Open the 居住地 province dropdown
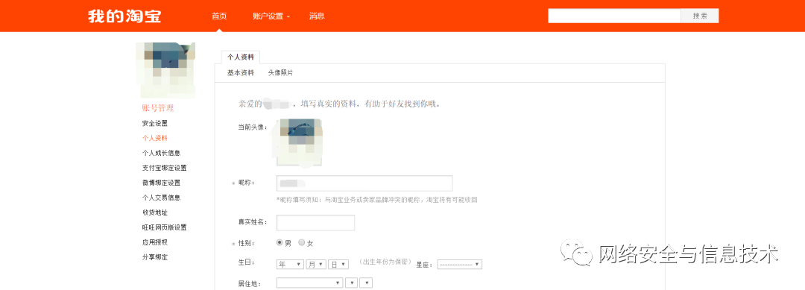The width and height of the screenshot is (805, 290). pos(309,283)
